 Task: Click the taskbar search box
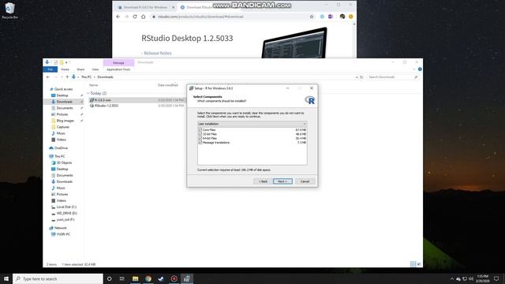(x=58, y=278)
